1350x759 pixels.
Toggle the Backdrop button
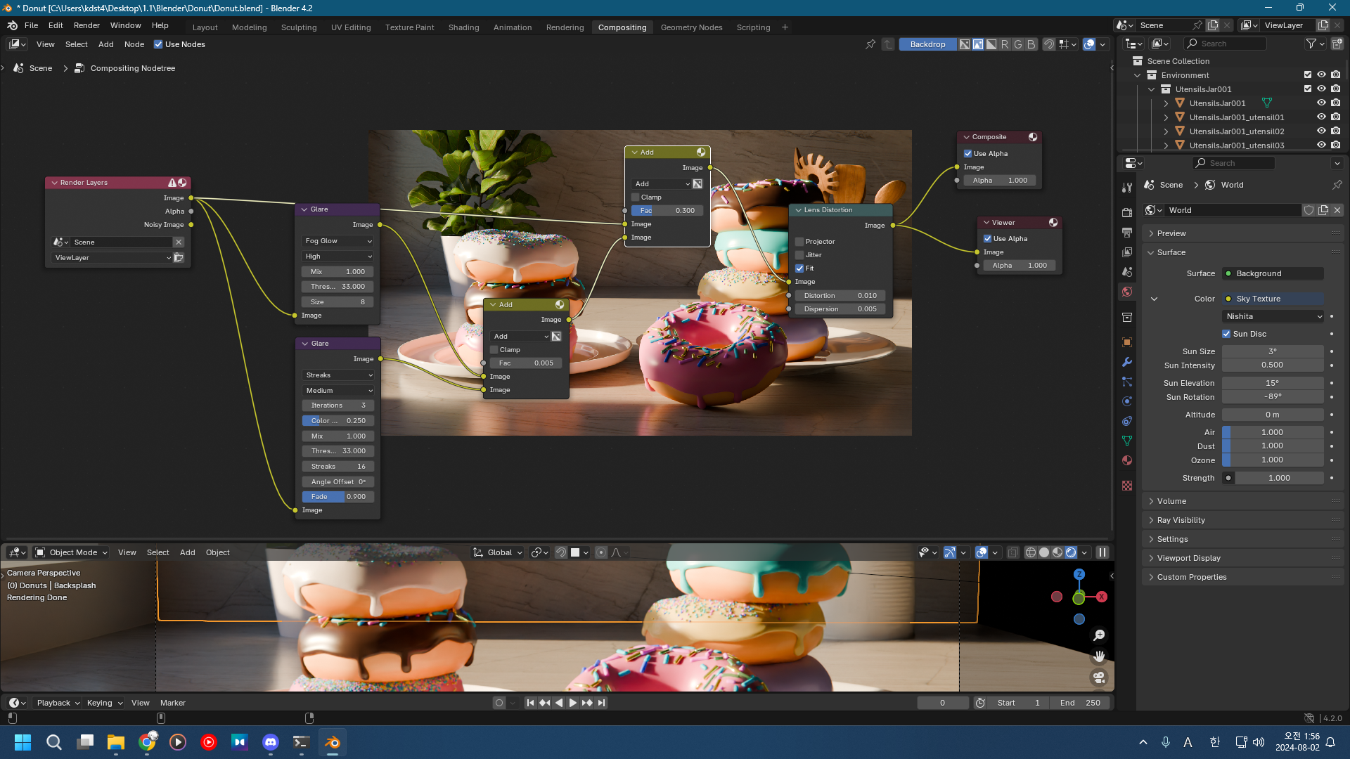tap(927, 44)
